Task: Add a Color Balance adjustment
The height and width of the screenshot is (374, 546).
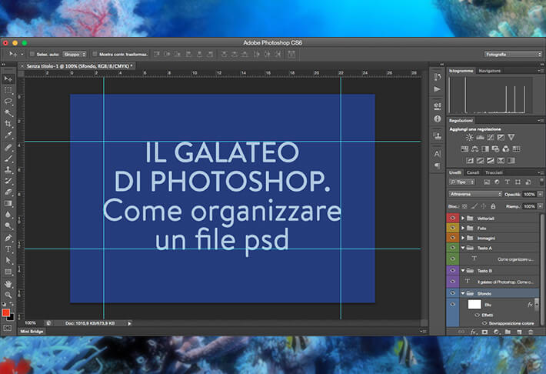Action: pos(474,149)
